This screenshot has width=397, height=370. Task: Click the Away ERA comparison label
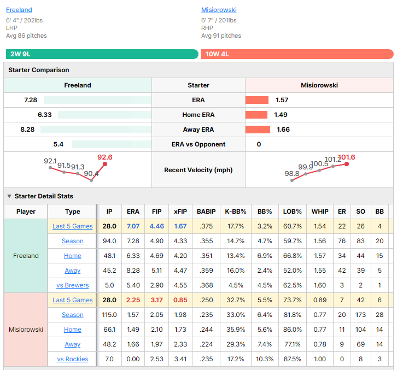click(198, 130)
